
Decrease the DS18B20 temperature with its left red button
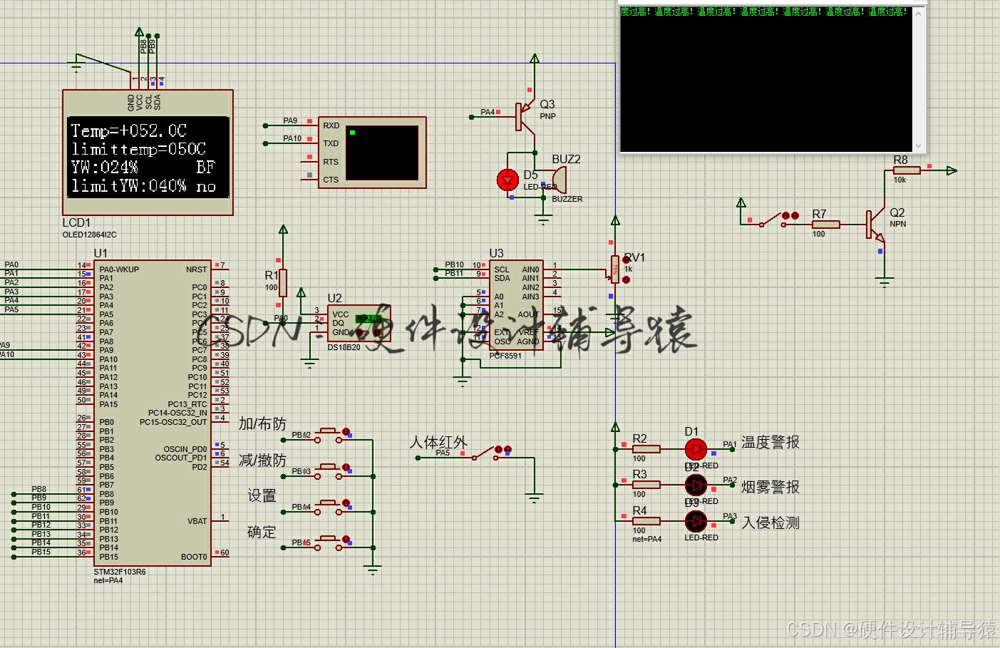pyautogui.click(x=360, y=333)
